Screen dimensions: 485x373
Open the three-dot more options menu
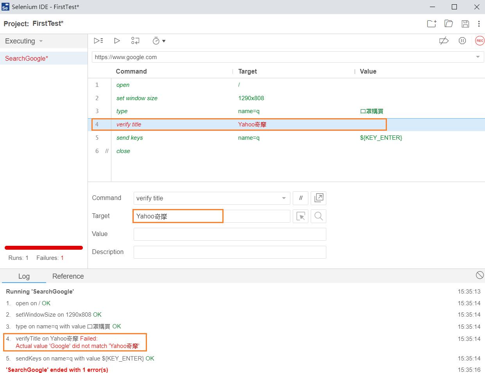(x=479, y=23)
